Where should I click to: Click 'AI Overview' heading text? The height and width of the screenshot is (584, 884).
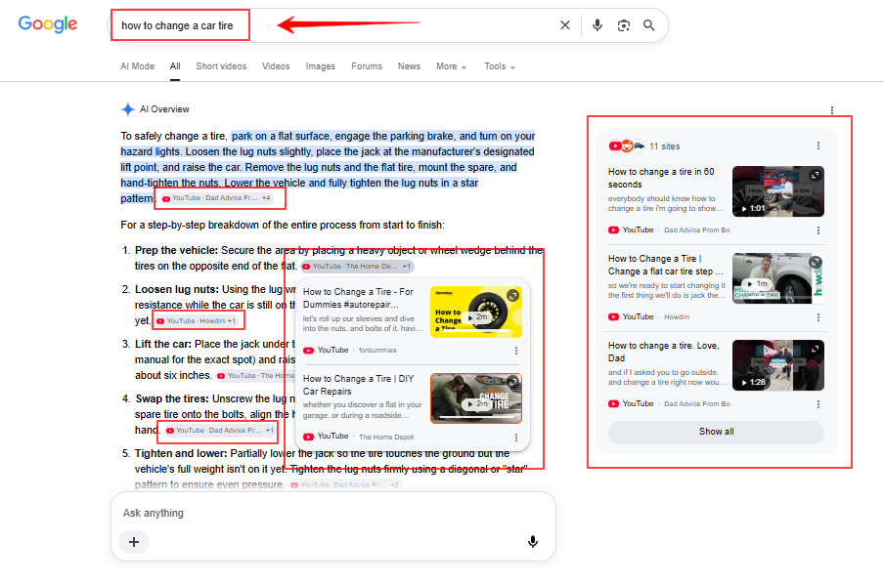164,109
